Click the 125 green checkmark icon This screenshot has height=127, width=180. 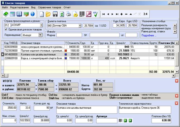coord(95,14)
